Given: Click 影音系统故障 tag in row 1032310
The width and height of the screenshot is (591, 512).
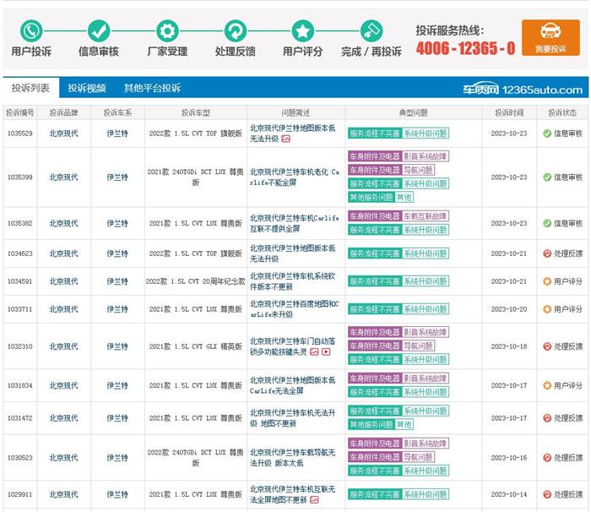Looking at the screenshot, I should click(x=426, y=332).
